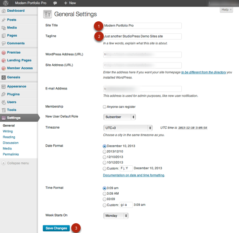Select 3:09 AM uppercase time format
Screen dimensions: 239x233
tap(105, 194)
